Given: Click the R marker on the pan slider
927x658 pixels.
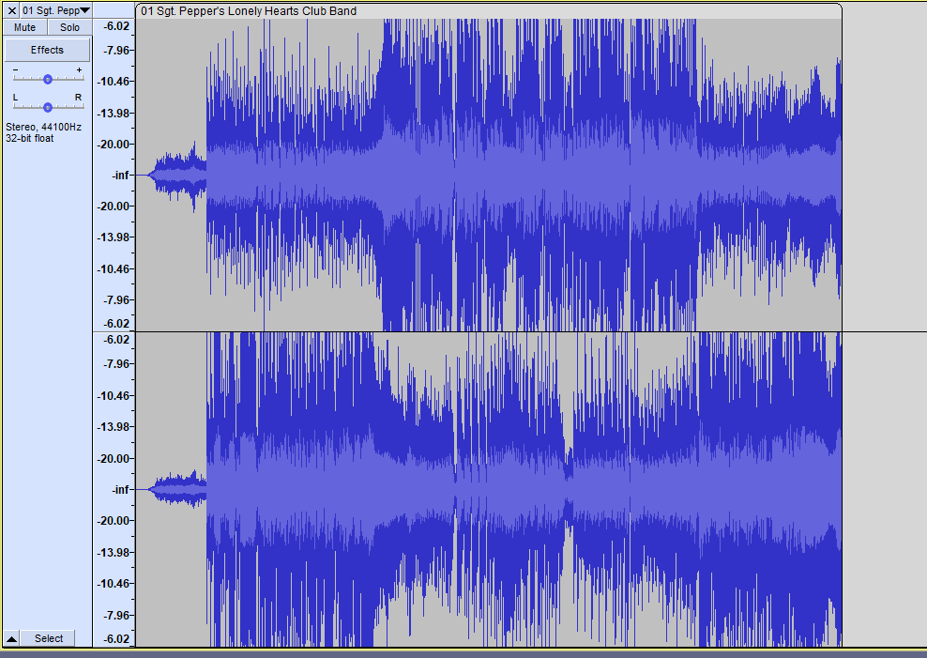Looking at the screenshot, I should [80, 98].
